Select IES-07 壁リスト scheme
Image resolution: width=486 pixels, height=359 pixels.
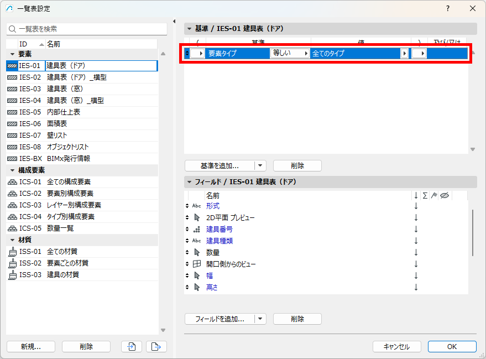click(x=82, y=136)
